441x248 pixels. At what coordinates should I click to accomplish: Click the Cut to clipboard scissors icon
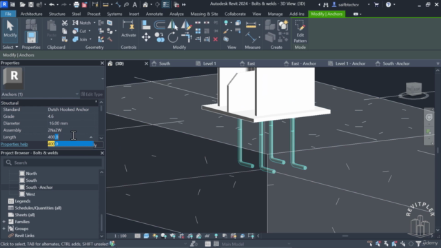coord(65,23)
